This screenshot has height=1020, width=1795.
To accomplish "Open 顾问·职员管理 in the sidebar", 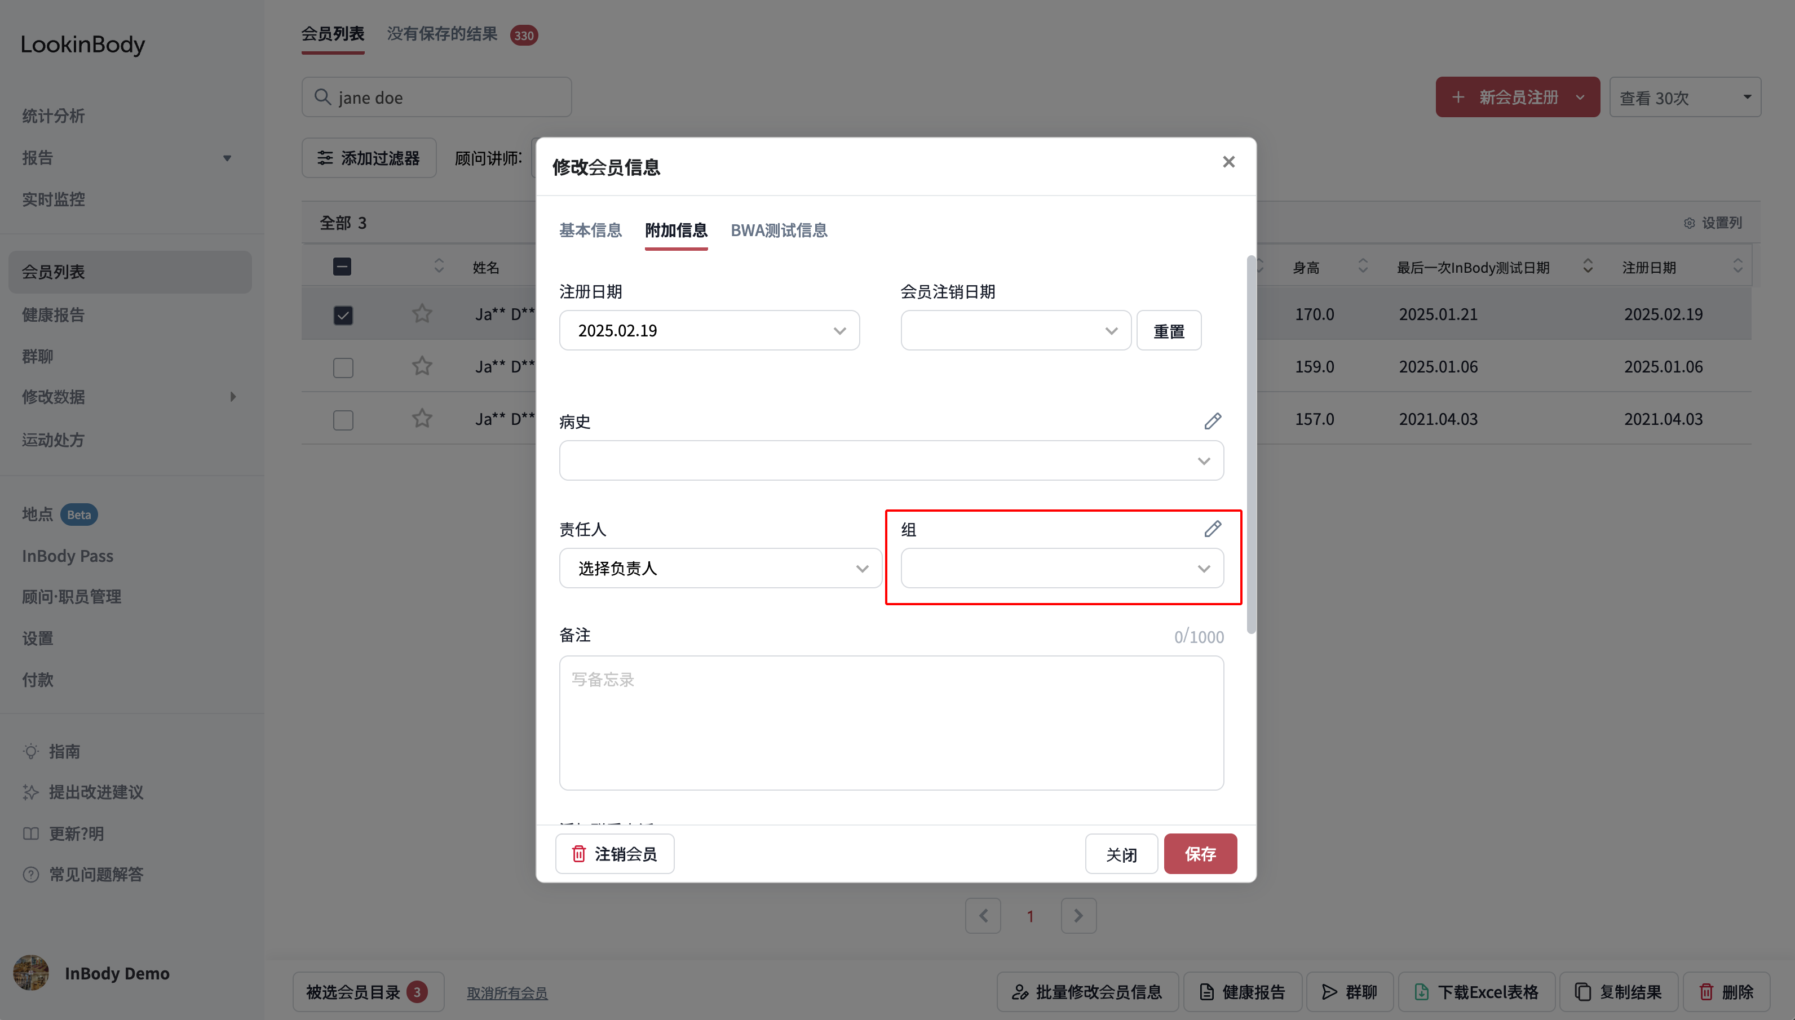I will point(72,596).
